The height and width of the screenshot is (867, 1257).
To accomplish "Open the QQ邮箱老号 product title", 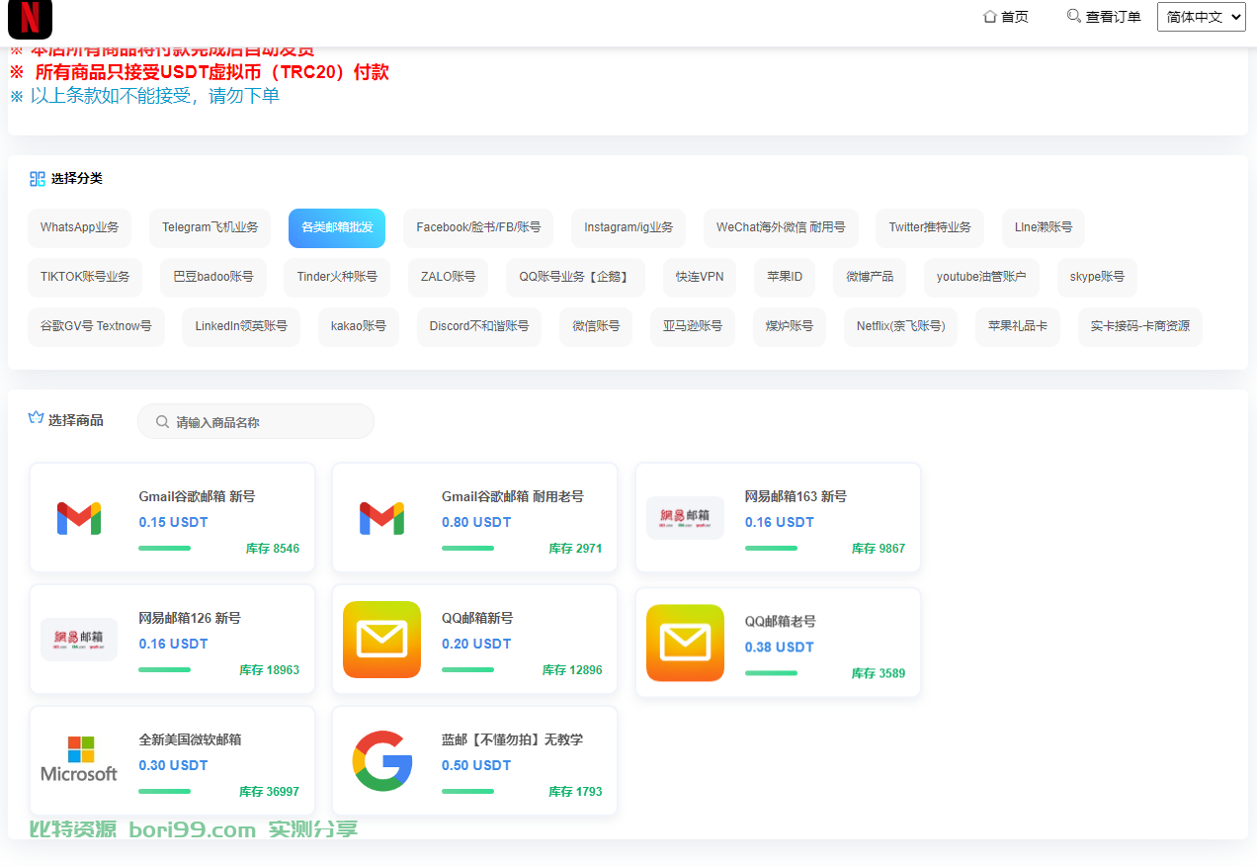I will coord(781,621).
